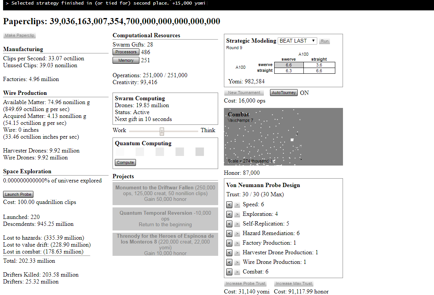
Task: Click the console message about second place
Action: pyautogui.click(x=106, y=3)
